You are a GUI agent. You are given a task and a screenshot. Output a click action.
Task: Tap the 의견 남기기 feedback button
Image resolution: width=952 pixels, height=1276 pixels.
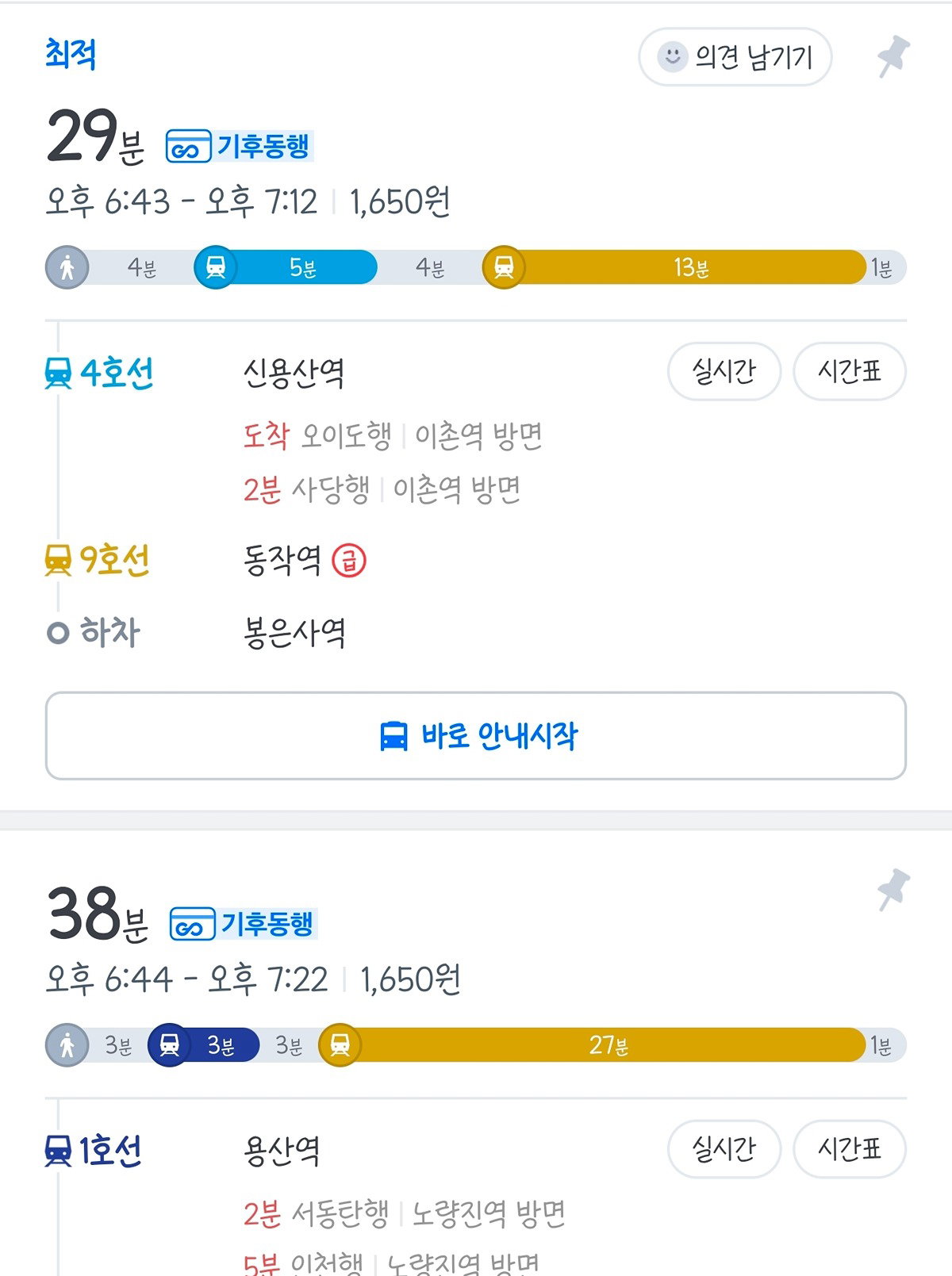point(735,56)
